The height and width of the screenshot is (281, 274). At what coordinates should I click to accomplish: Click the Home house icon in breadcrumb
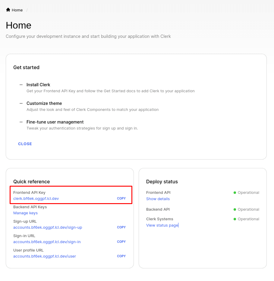click(8, 10)
